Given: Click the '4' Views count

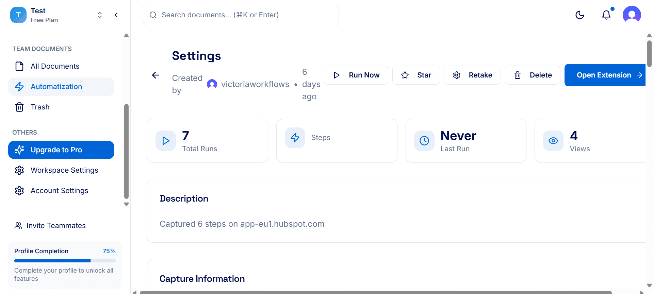Looking at the screenshot, I should click(x=574, y=136).
